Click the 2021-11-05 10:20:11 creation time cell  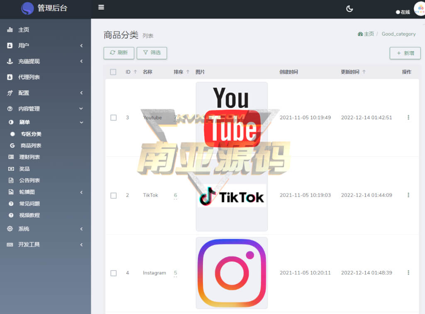[x=305, y=273]
